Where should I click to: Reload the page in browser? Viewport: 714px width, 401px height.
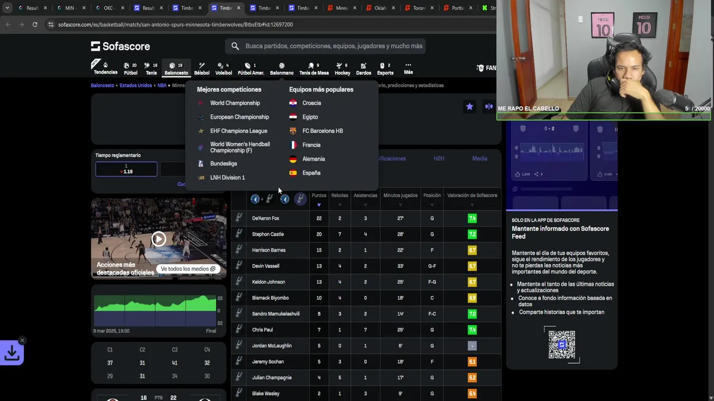pos(35,25)
